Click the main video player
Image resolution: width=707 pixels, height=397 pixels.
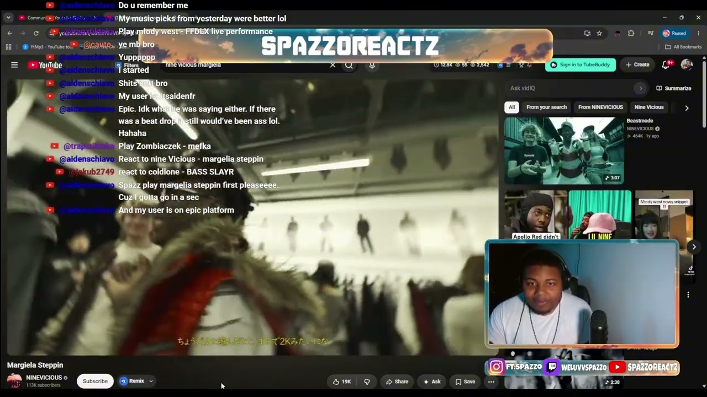pyautogui.click(x=252, y=217)
